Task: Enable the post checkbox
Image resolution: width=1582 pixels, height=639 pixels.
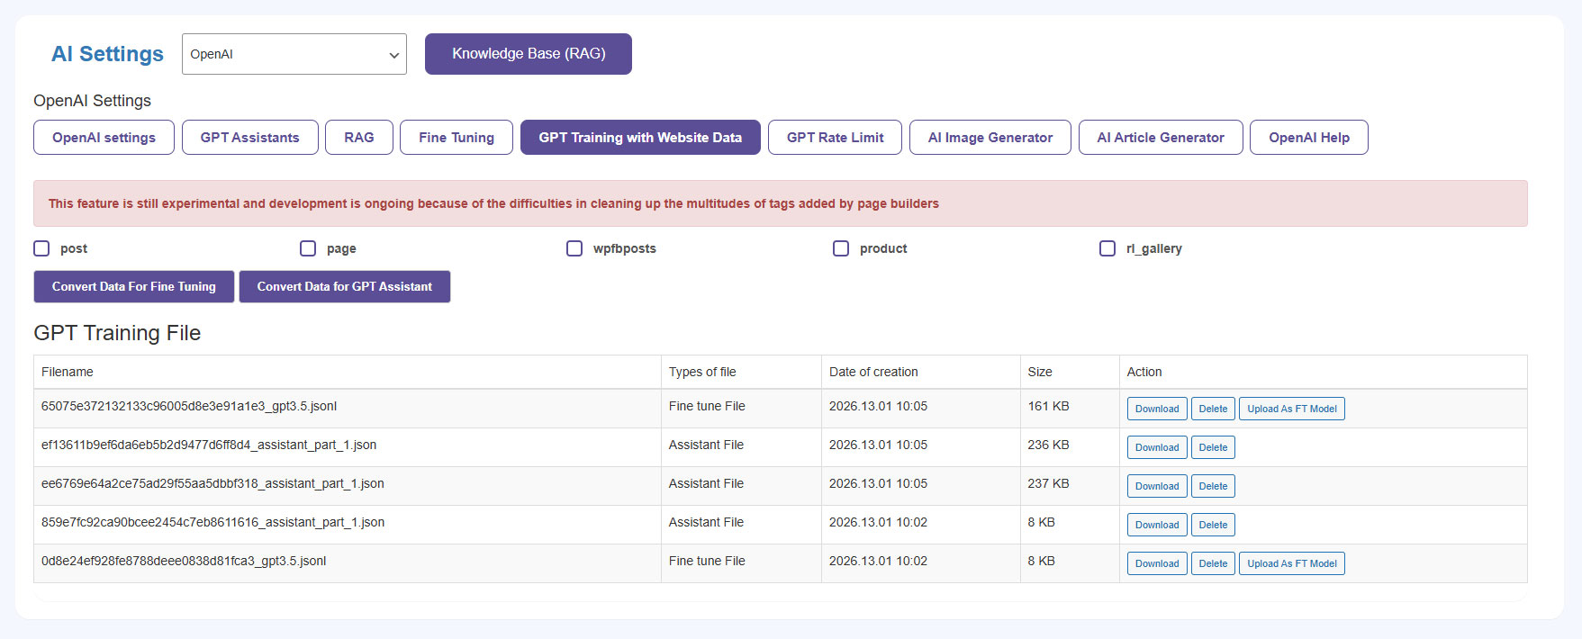Action: (41, 248)
